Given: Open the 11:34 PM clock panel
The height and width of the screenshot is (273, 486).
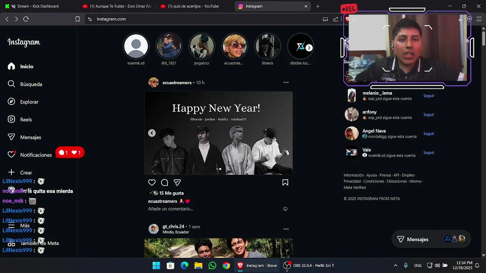Looking at the screenshot, I should coord(462,265).
